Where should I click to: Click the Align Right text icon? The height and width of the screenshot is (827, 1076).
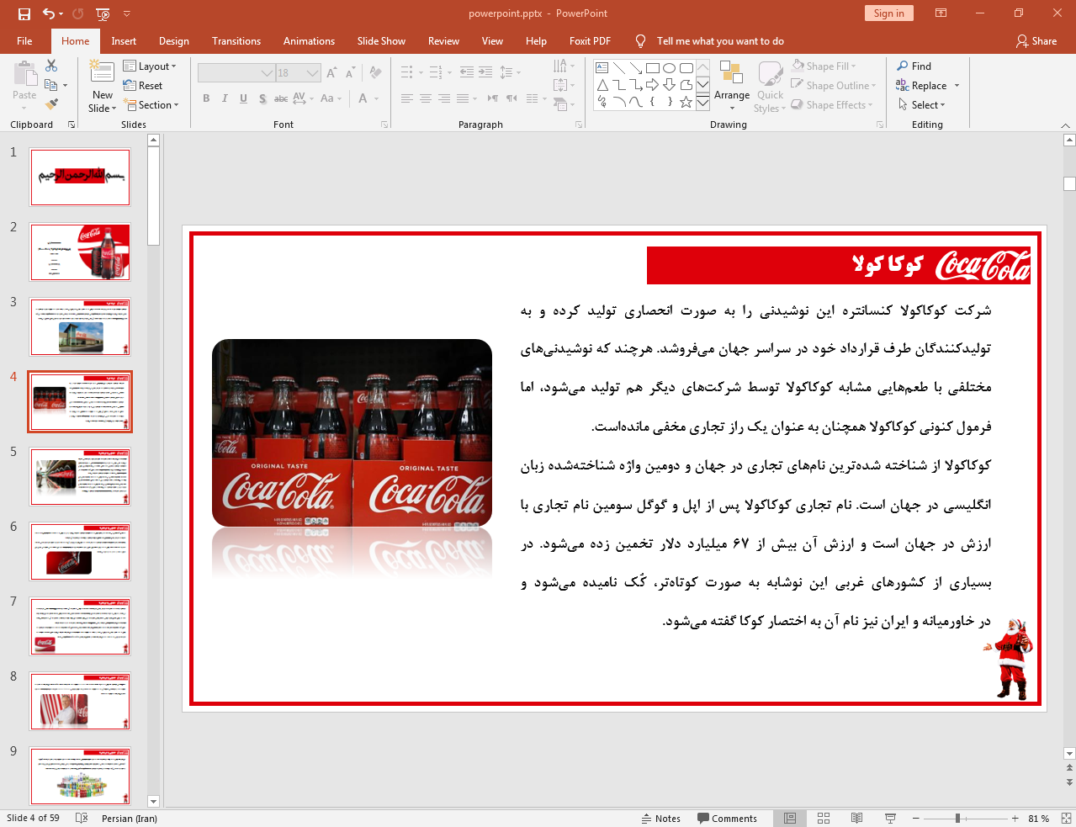[x=444, y=98]
